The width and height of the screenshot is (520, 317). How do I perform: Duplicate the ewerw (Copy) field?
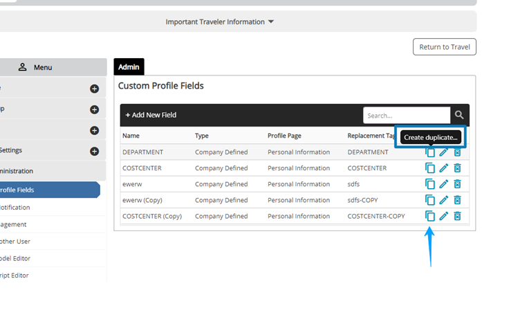tap(430, 200)
